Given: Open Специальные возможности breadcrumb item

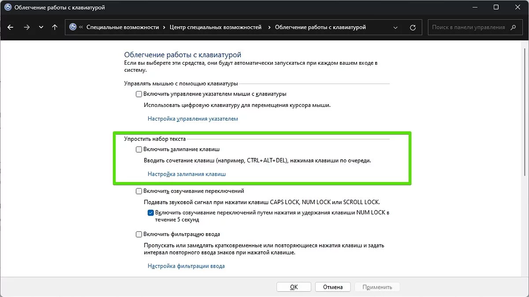Looking at the screenshot, I should coord(123,27).
